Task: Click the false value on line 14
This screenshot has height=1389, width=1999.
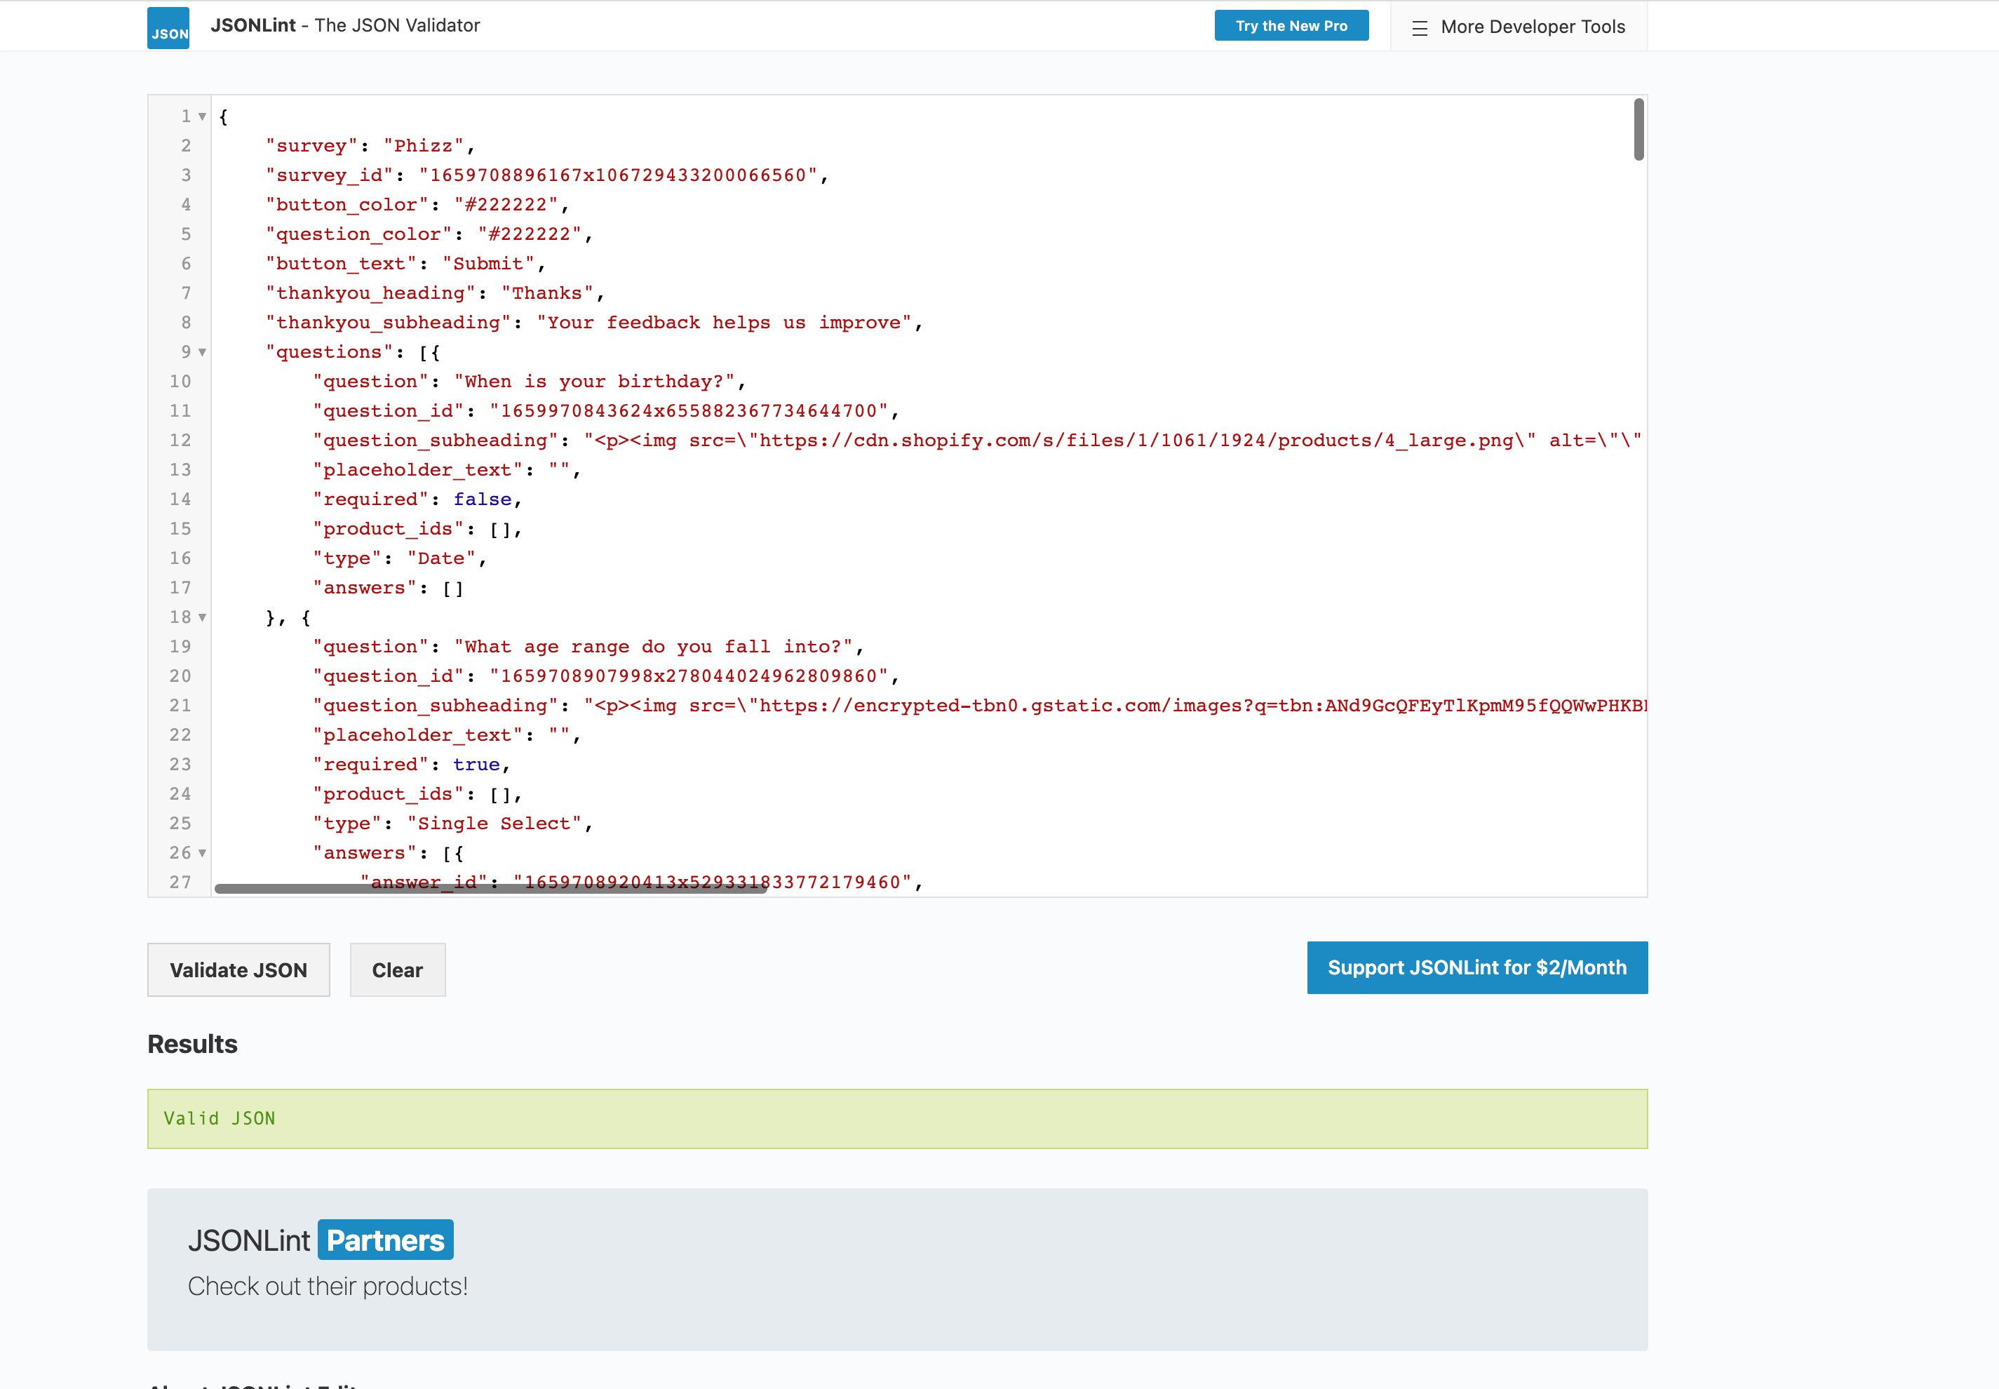Action: click(x=482, y=499)
